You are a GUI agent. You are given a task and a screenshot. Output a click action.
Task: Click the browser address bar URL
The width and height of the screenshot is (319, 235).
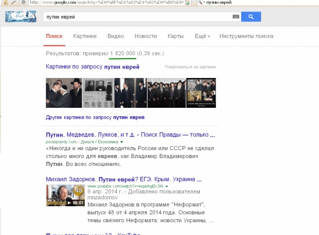click(x=107, y=2)
